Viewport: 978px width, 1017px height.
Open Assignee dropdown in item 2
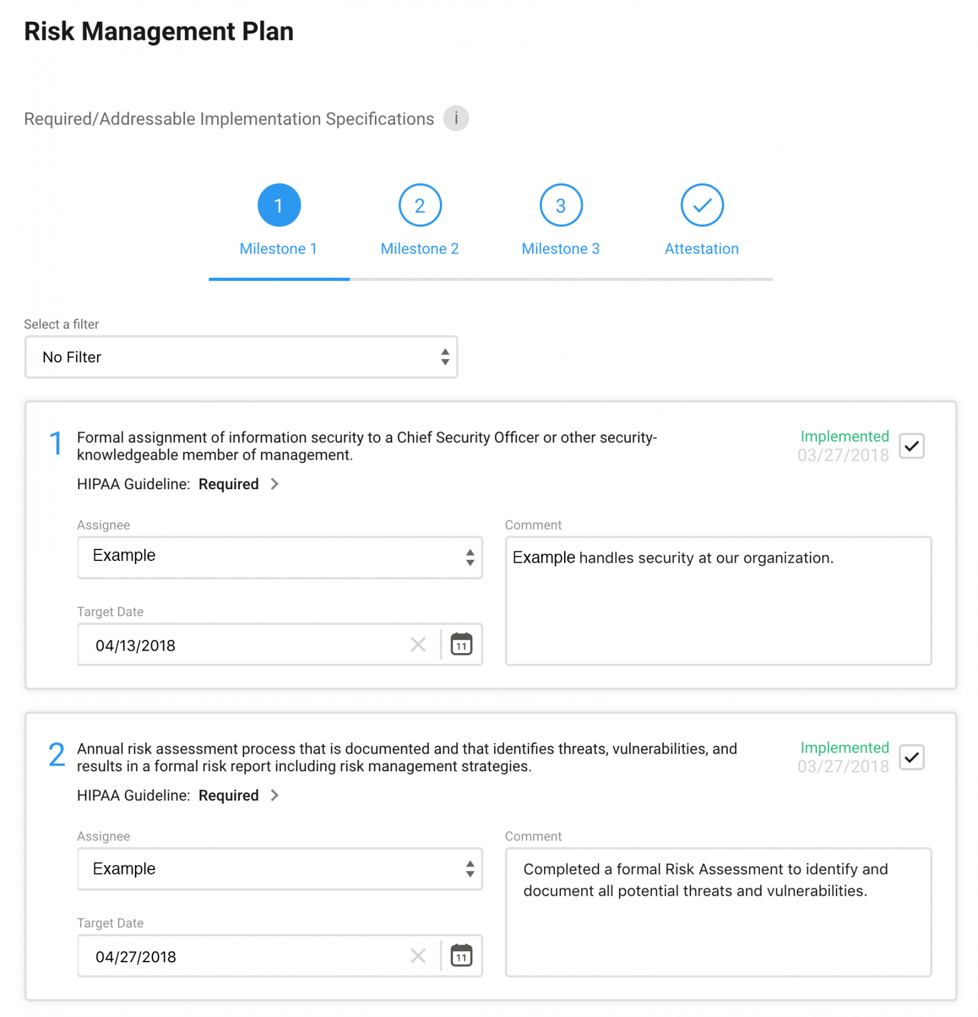[x=280, y=869]
